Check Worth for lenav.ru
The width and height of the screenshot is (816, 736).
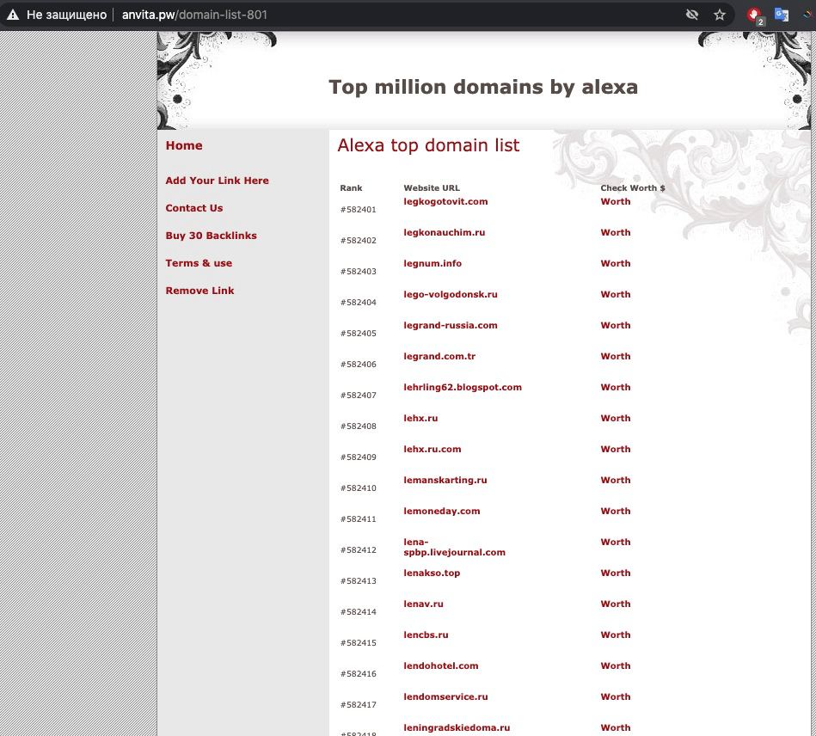click(x=615, y=604)
